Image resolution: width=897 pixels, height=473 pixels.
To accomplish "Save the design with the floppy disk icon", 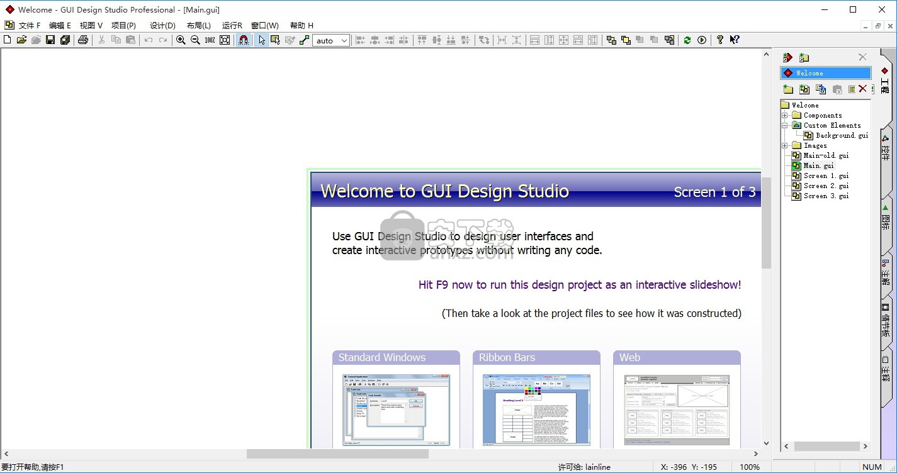I will tap(50, 40).
